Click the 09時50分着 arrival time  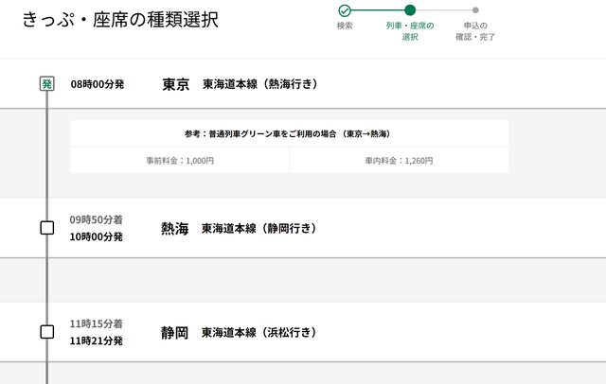96,219
